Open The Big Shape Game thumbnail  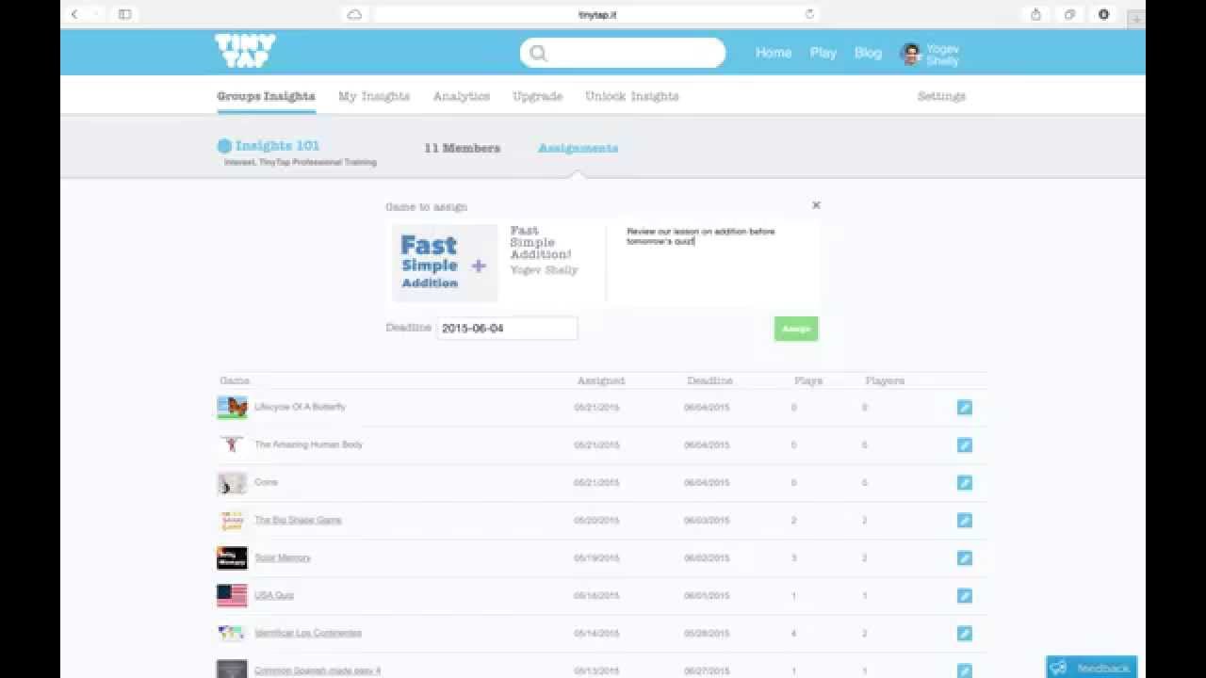tap(232, 521)
